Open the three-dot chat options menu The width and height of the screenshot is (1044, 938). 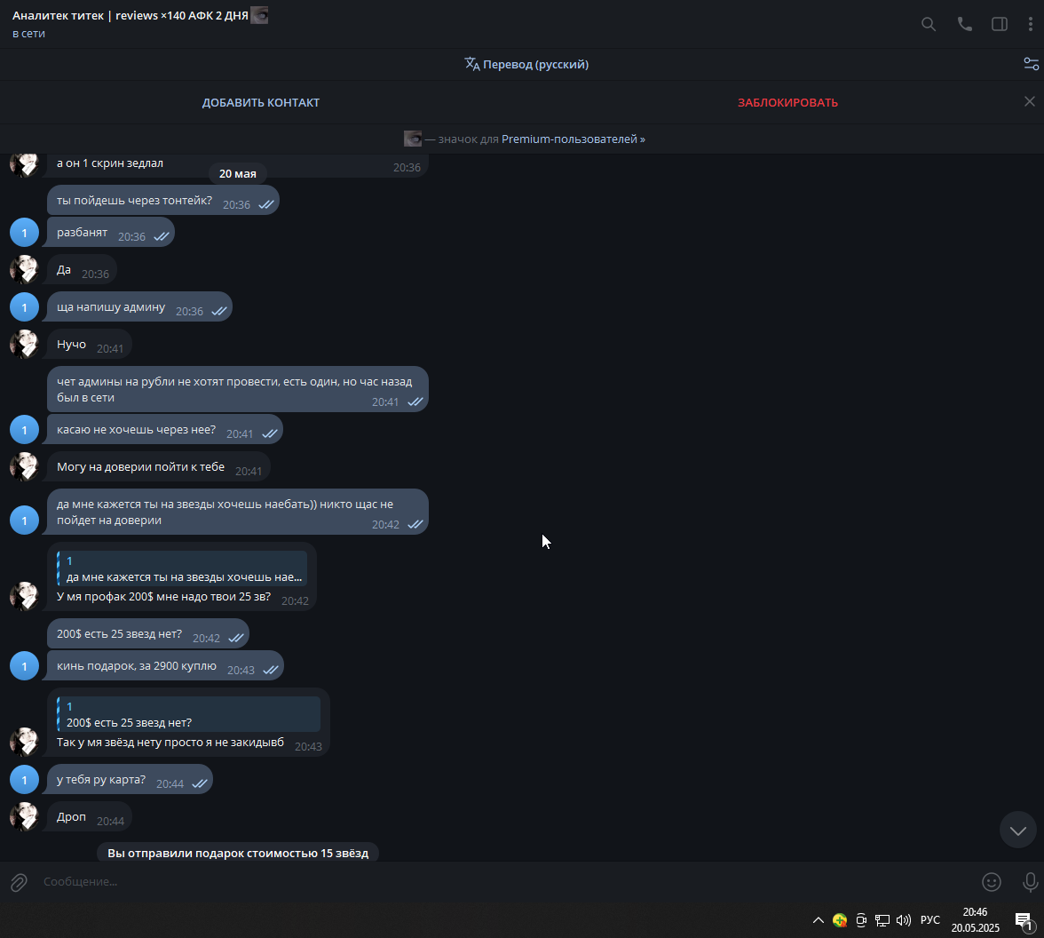point(1030,25)
